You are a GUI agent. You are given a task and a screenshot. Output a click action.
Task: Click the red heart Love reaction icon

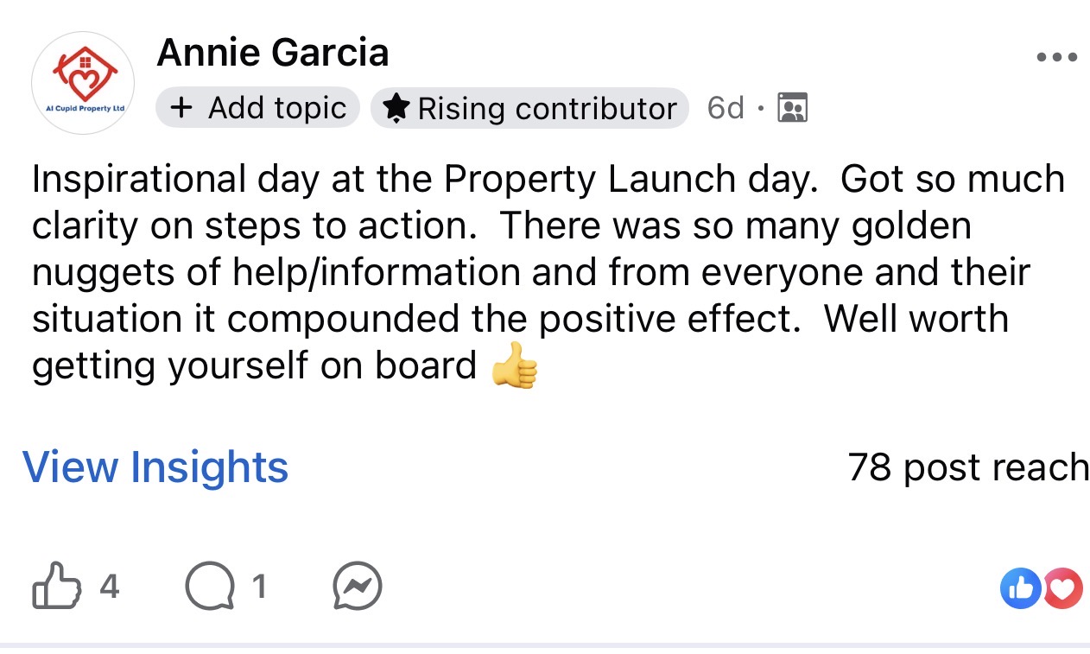[x=1063, y=588]
